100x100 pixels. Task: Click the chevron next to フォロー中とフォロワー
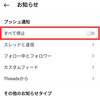click(x=93, y=56)
